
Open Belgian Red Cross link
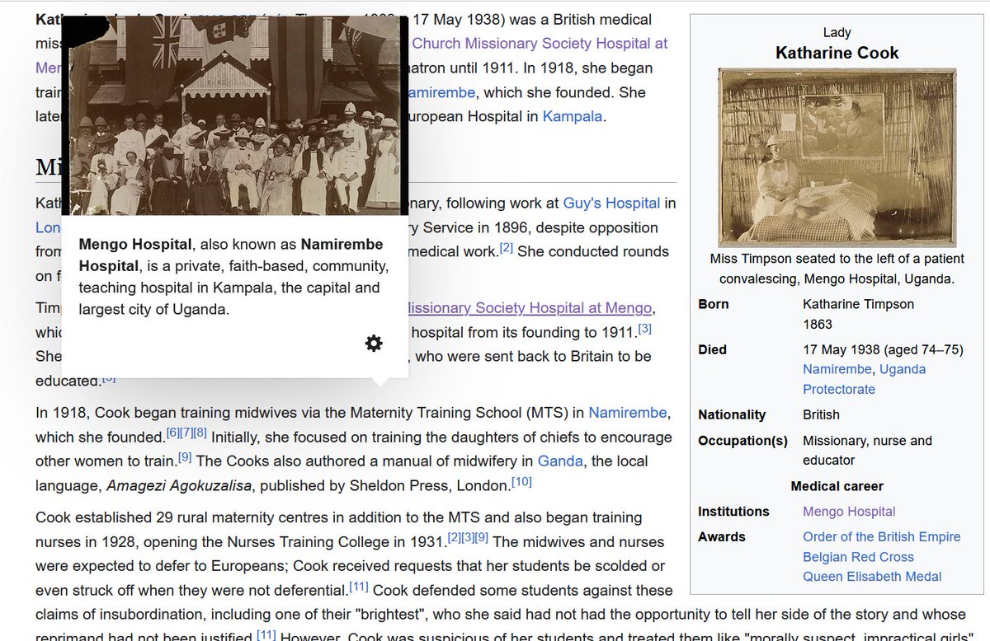(x=858, y=556)
